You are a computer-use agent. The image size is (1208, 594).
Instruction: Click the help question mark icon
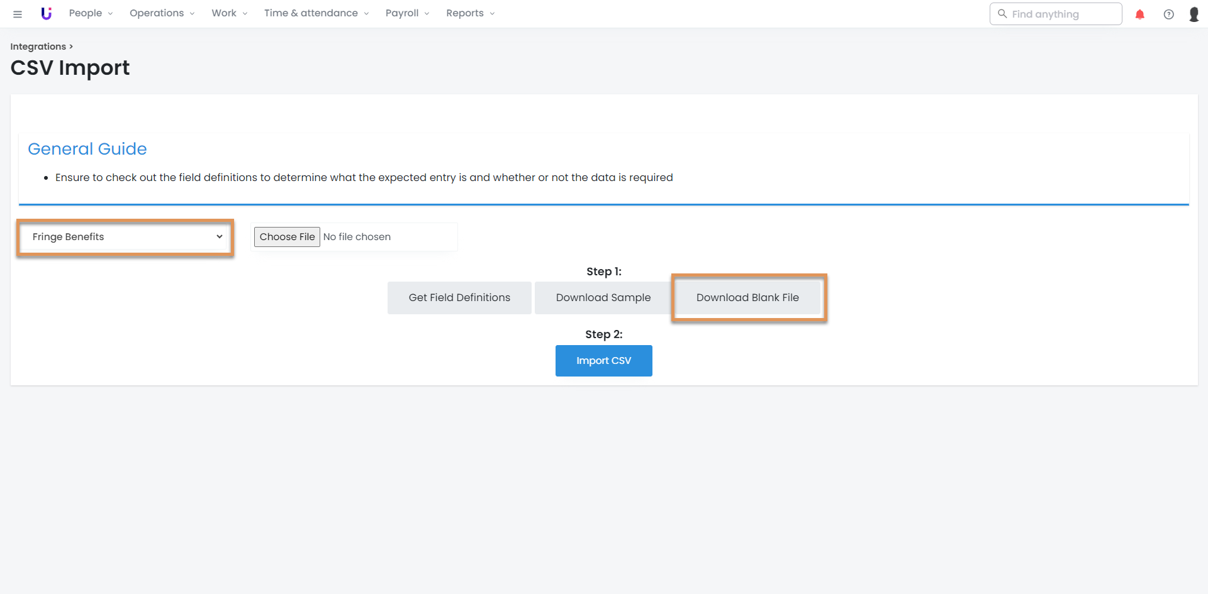pos(1168,14)
